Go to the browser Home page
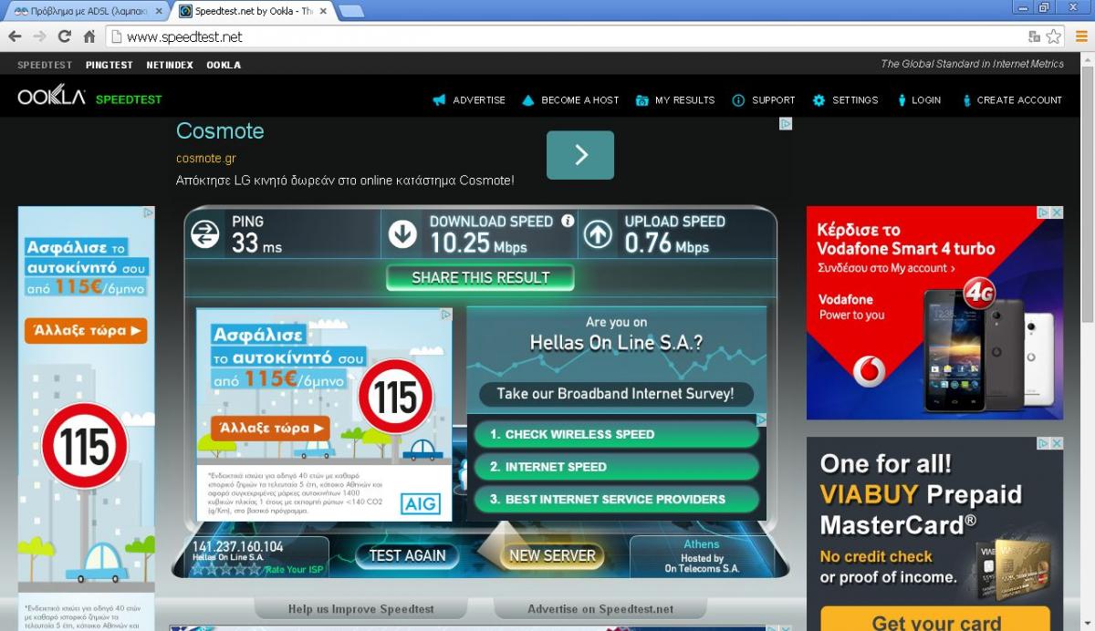Screen dimensions: 1095x631 click(89, 36)
